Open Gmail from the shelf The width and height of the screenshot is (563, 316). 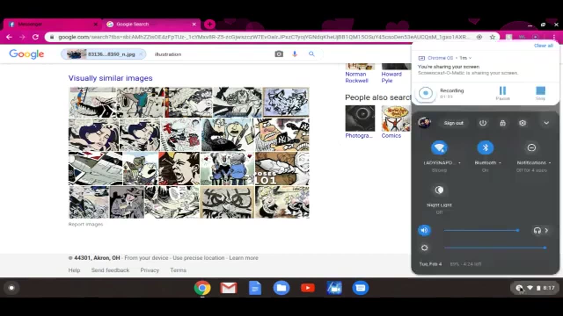[x=229, y=288]
